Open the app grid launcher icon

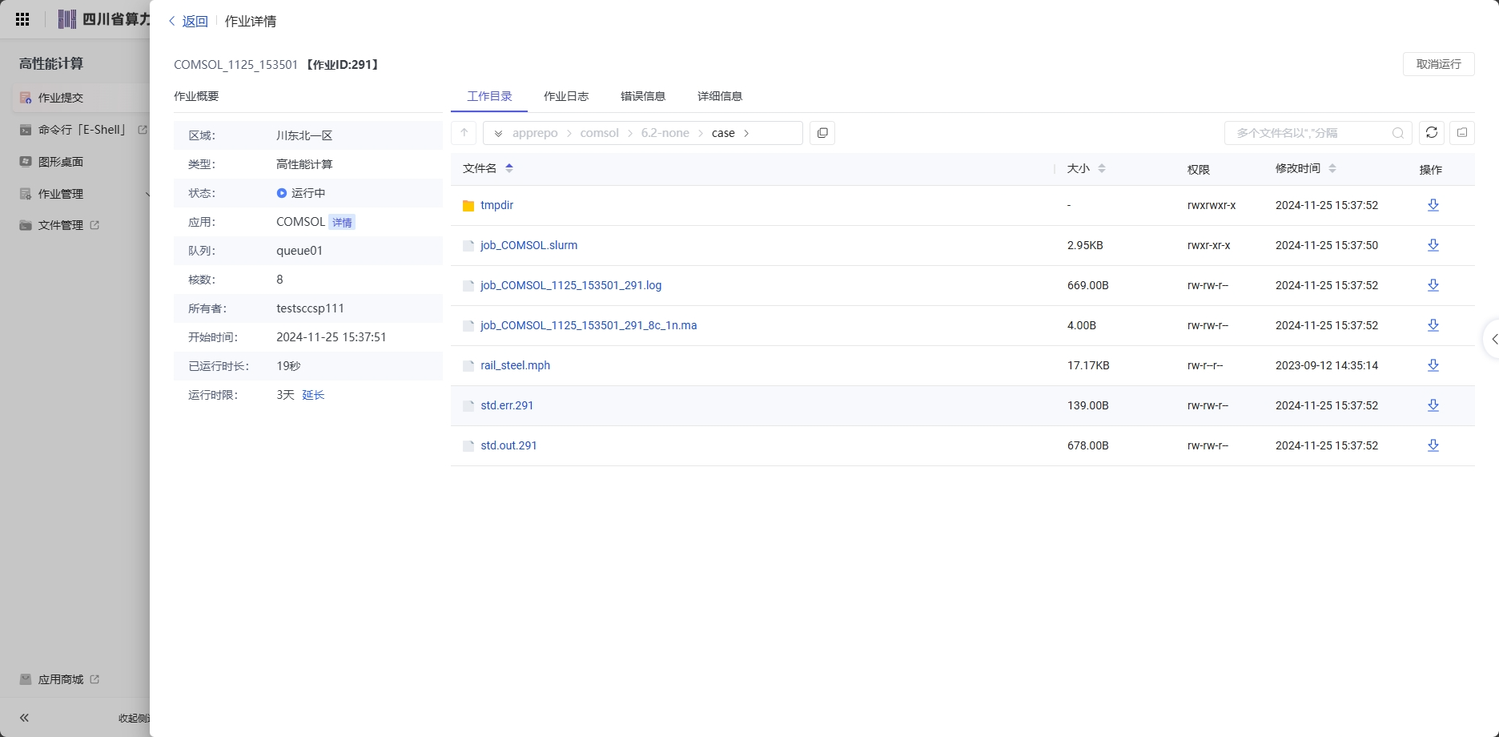click(22, 19)
